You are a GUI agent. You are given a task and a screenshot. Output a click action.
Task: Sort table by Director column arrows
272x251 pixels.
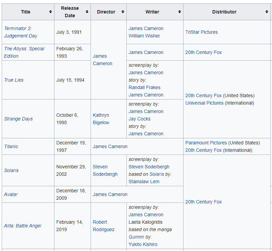[123, 12]
